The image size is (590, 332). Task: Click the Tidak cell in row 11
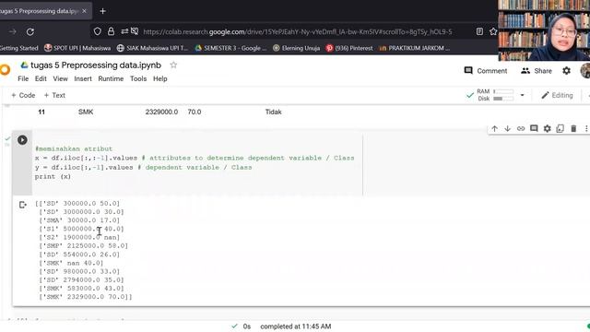[273, 112]
